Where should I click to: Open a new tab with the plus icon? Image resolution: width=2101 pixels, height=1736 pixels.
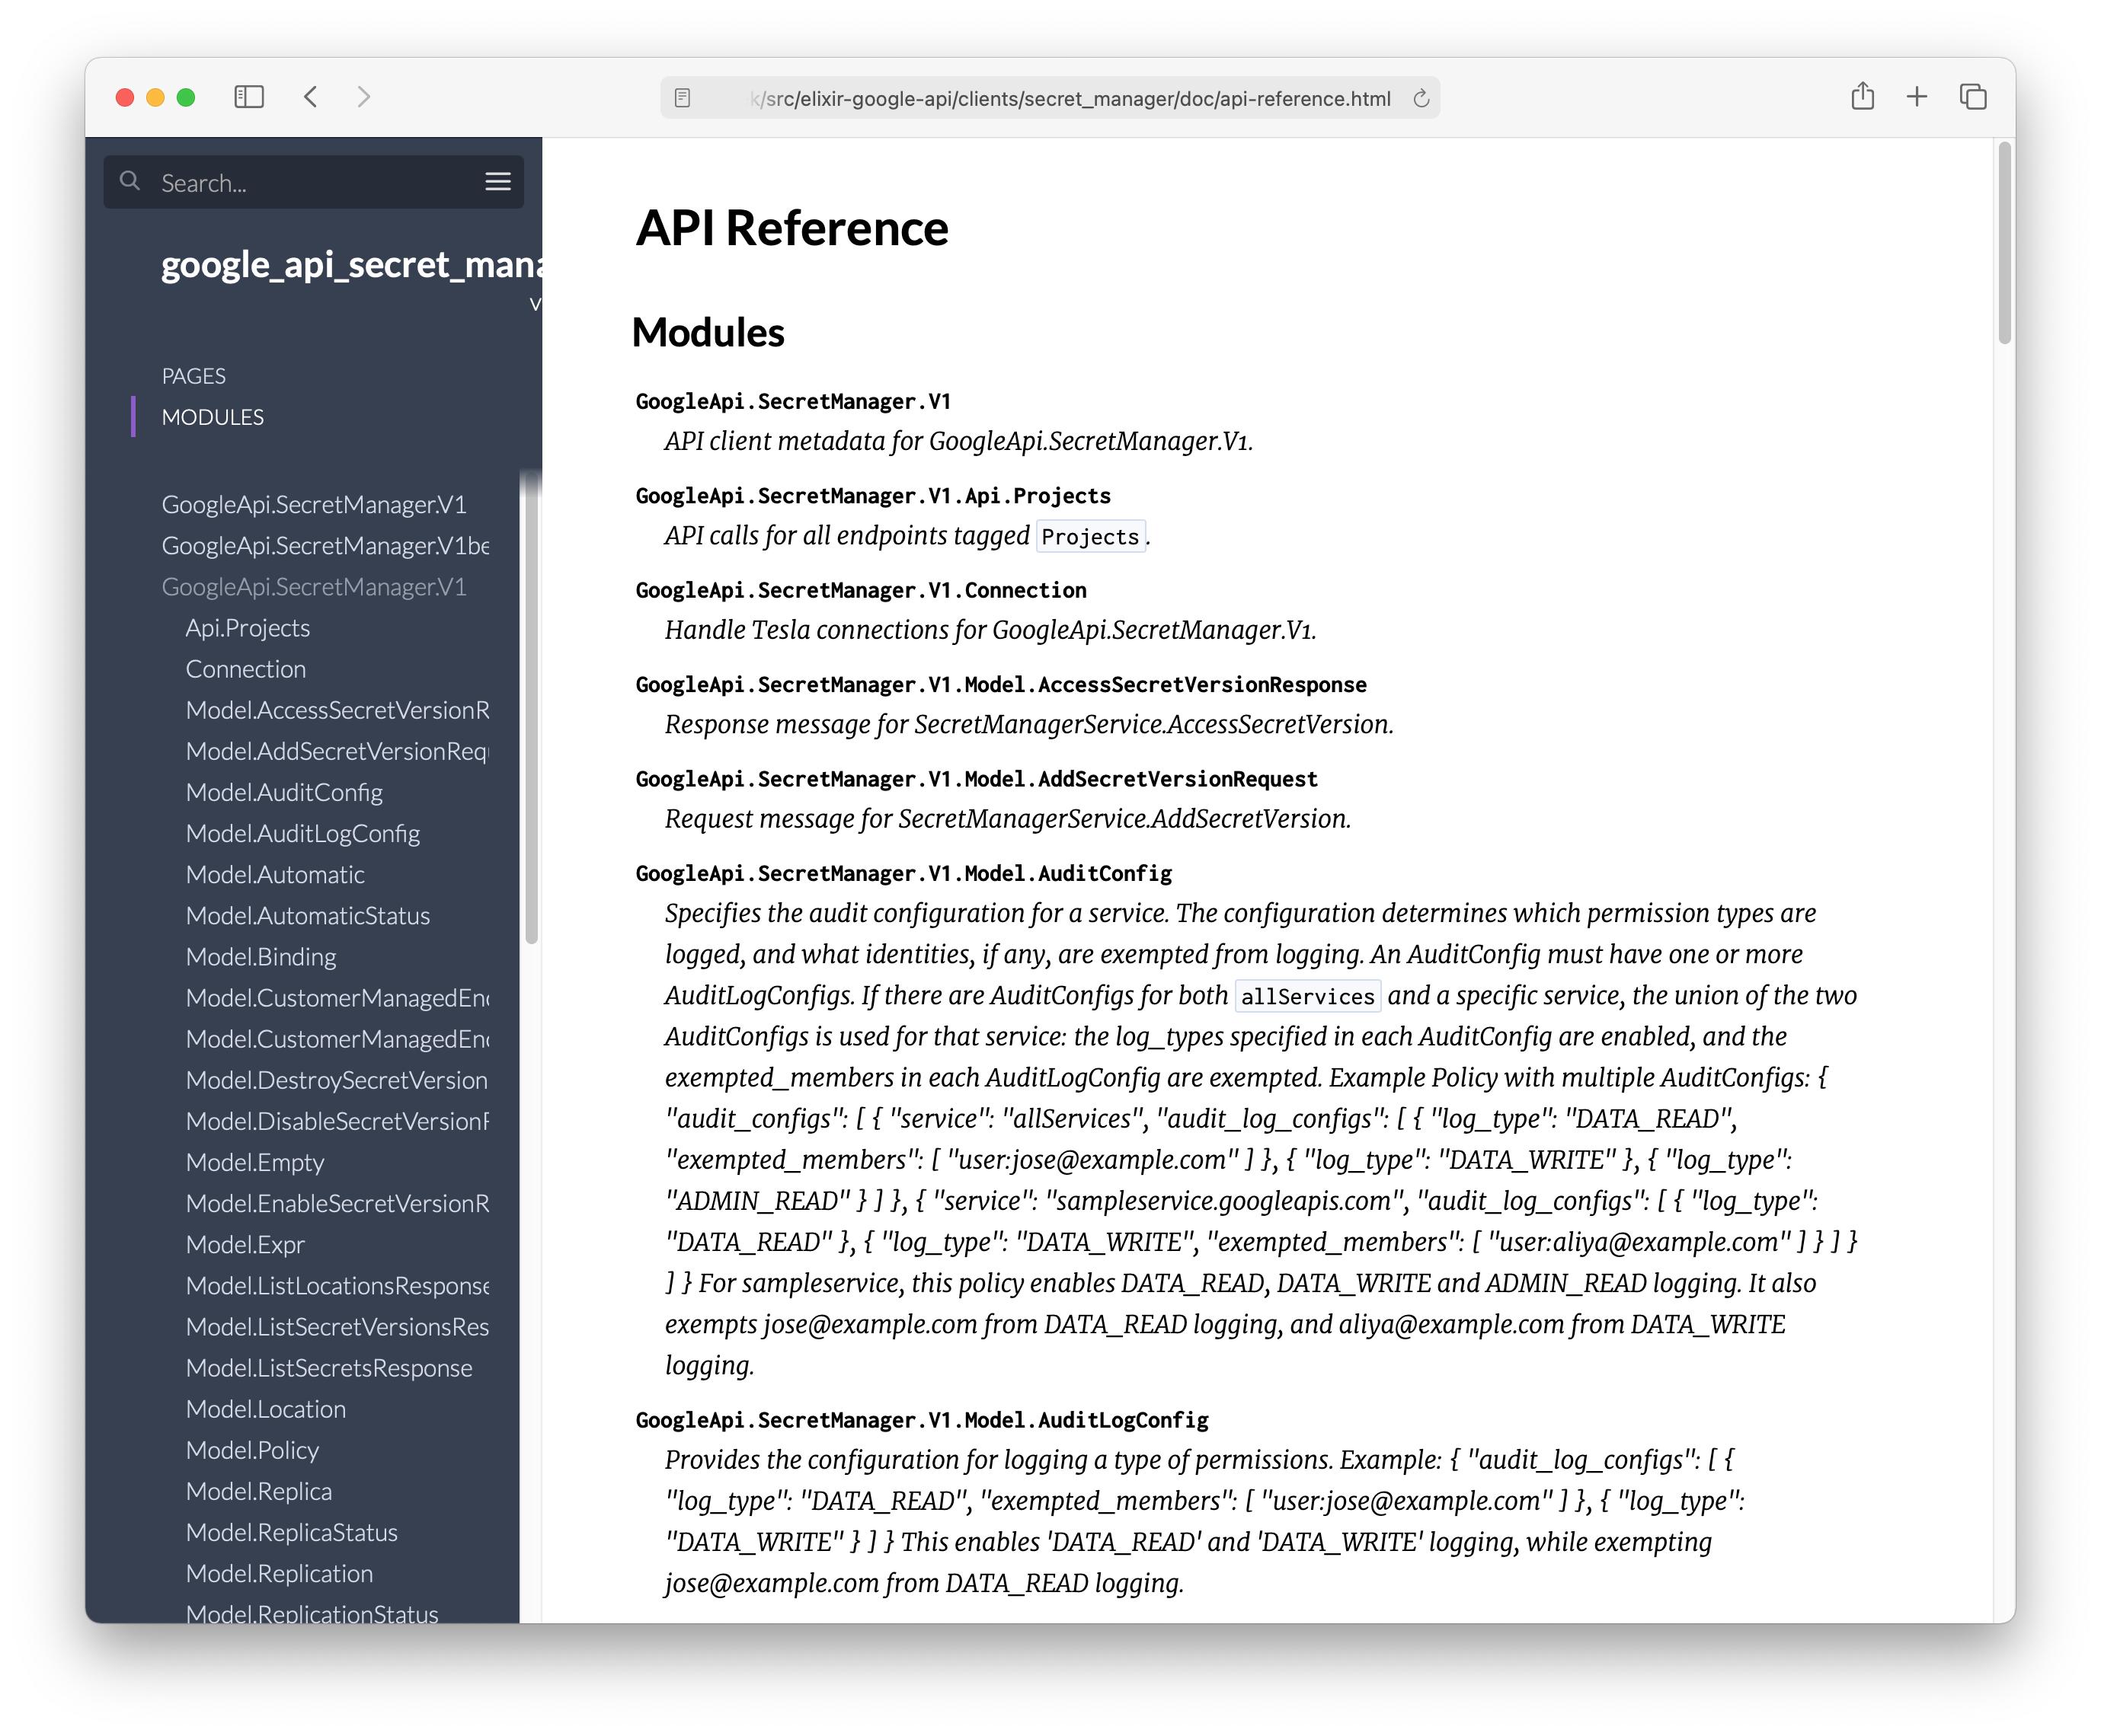coord(1918,96)
